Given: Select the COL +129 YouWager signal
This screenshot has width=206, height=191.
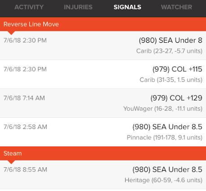Looking at the screenshot, I should point(103,103).
